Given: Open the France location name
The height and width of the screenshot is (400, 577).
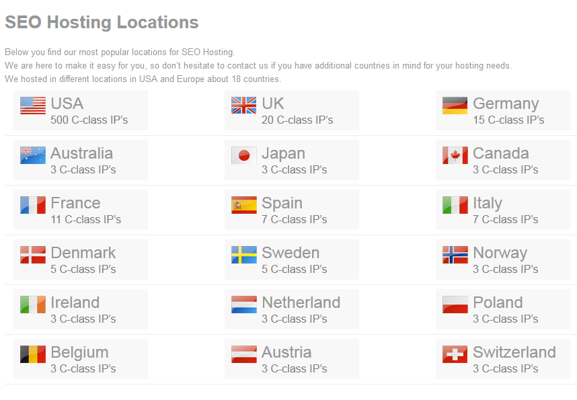Looking at the screenshot, I should click(x=75, y=203).
